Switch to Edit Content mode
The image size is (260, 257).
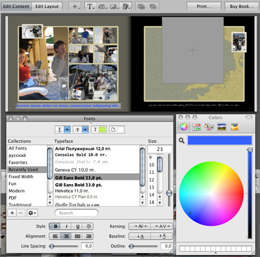[16, 7]
